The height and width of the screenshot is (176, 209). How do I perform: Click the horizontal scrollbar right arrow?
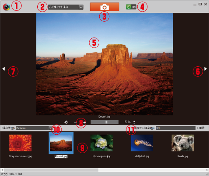[207, 170]
